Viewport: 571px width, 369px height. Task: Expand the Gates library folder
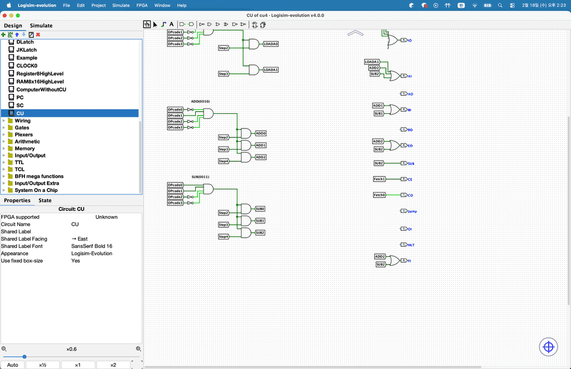(x=4, y=128)
